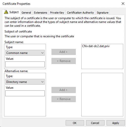
Task: Click Add button for Subject name
Action: (64, 52)
